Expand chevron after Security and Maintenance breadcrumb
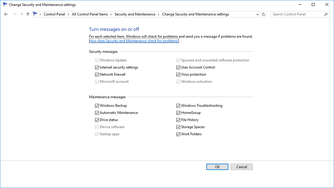 click(x=159, y=14)
